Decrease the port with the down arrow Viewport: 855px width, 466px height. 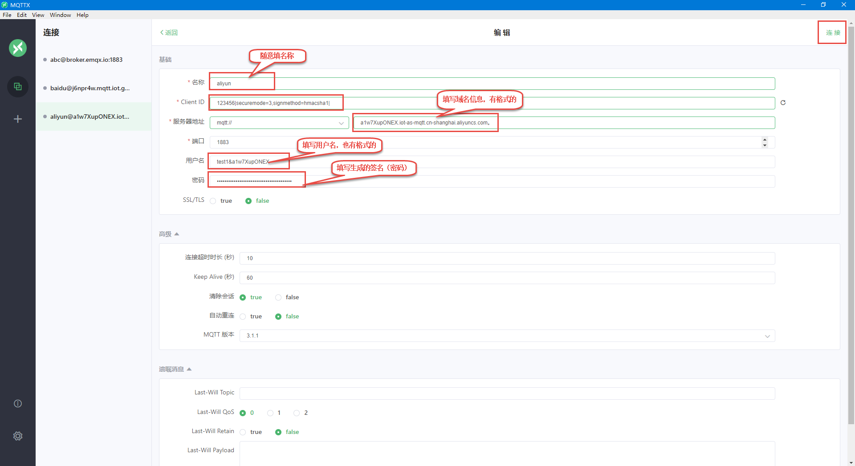765,145
